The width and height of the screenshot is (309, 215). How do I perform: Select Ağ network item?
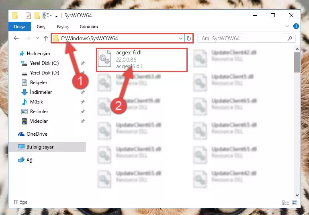[x=29, y=160]
